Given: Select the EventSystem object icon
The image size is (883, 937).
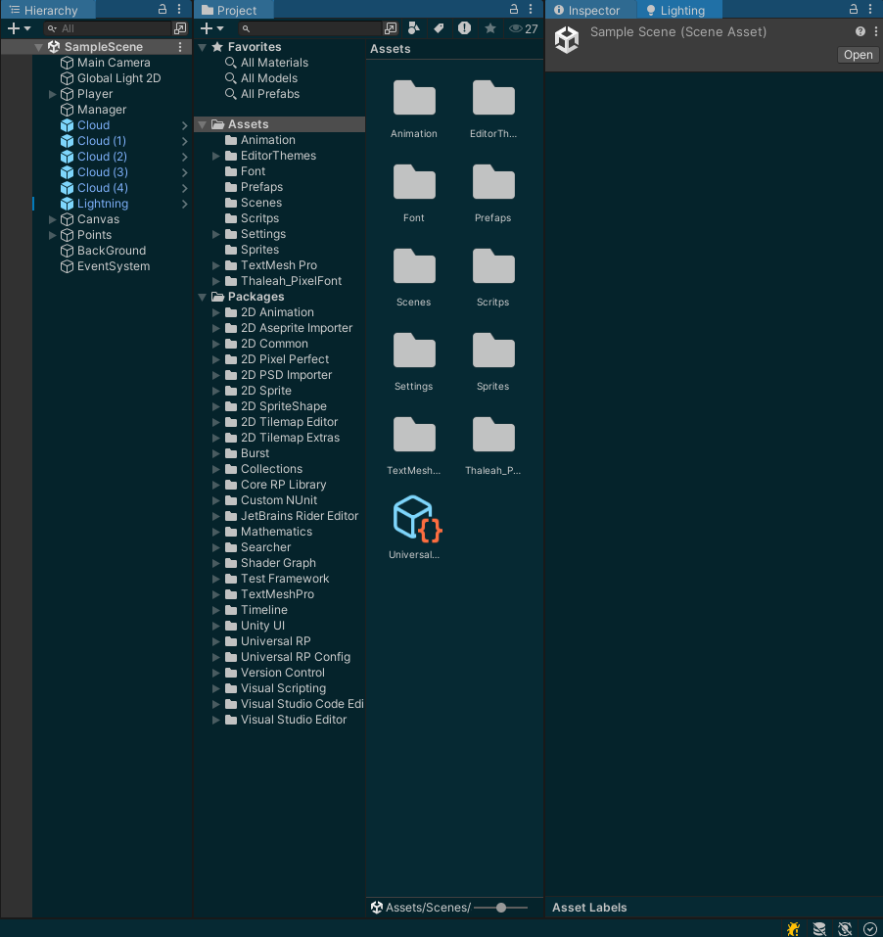Looking at the screenshot, I should coord(67,266).
